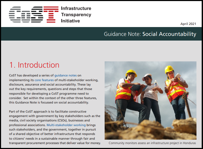Click the 'Guidance Note: Social Accountability' banner title

(150, 34)
